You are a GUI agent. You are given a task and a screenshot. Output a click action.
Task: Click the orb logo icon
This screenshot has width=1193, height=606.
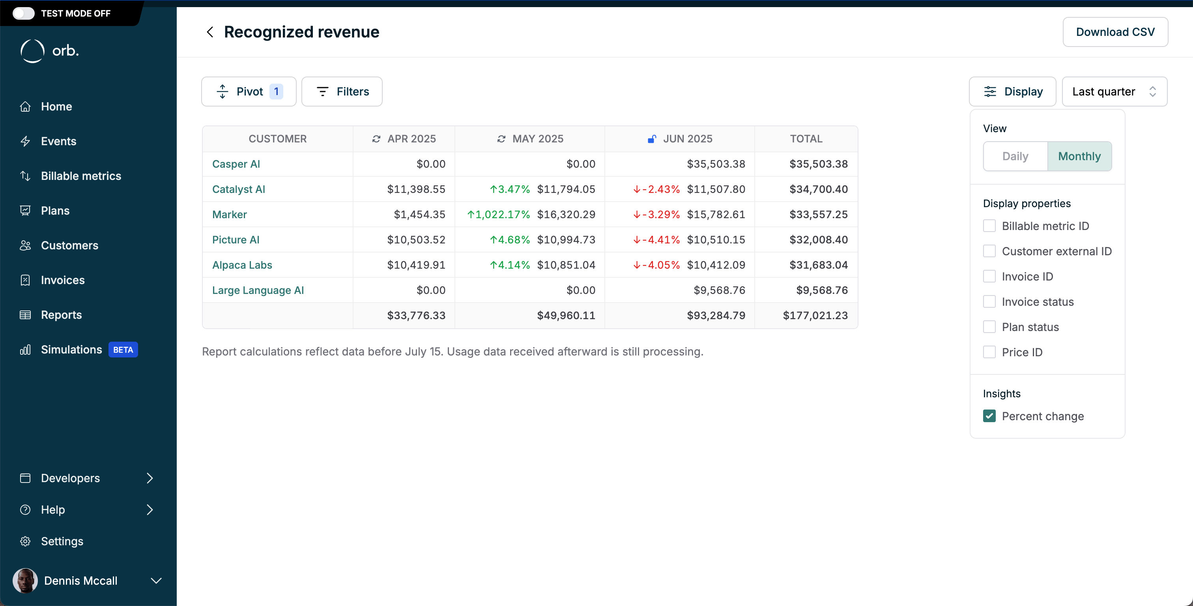(x=32, y=50)
